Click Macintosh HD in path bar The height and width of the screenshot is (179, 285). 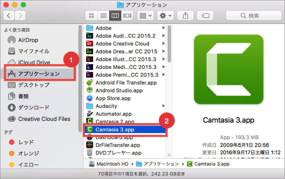(x=109, y=164)
